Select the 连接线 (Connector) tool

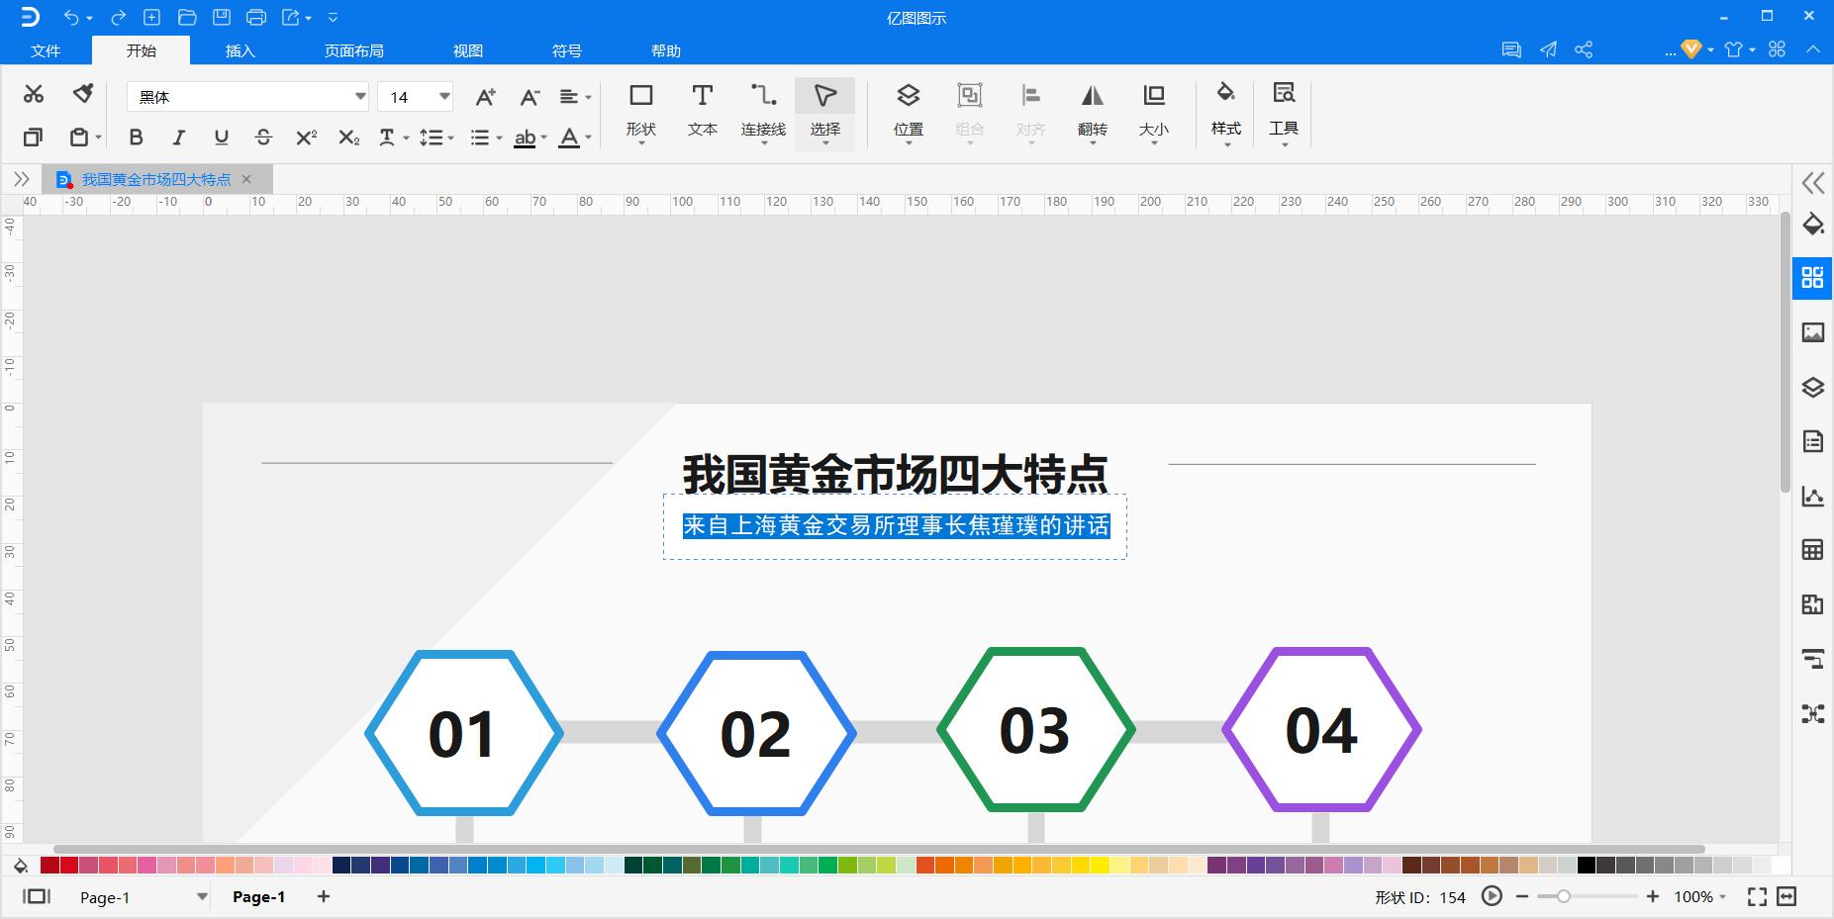[762, 107]
